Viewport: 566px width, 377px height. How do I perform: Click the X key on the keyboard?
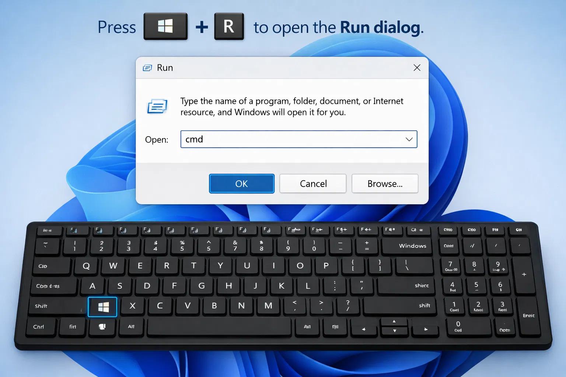coord(133,306)
